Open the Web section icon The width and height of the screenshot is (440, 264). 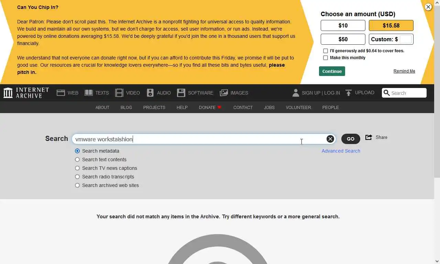(x=61, y=93)
